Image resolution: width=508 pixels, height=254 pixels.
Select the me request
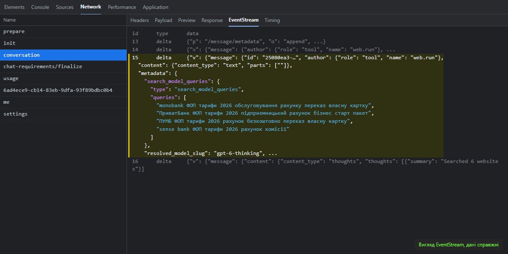[x=63, y=102]
